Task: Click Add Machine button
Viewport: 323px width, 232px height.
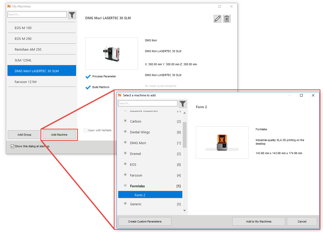Action: point(59,135)
